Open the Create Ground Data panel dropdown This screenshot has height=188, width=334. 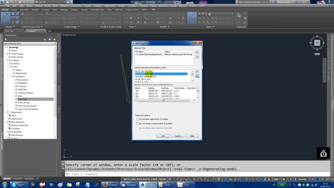32,27
